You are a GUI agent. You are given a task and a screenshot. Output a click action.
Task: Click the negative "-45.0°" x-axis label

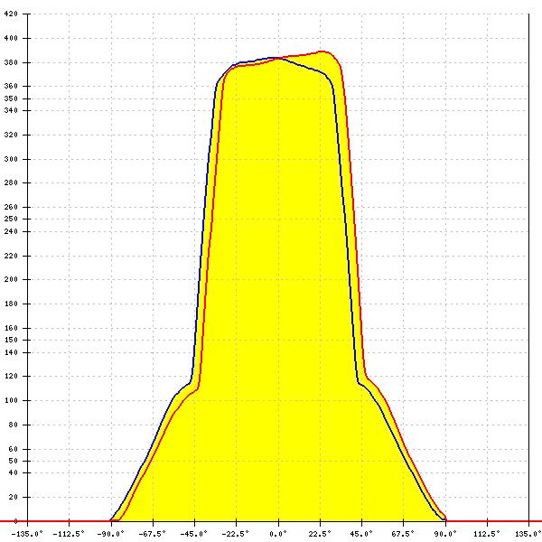[x=194, y=534]
